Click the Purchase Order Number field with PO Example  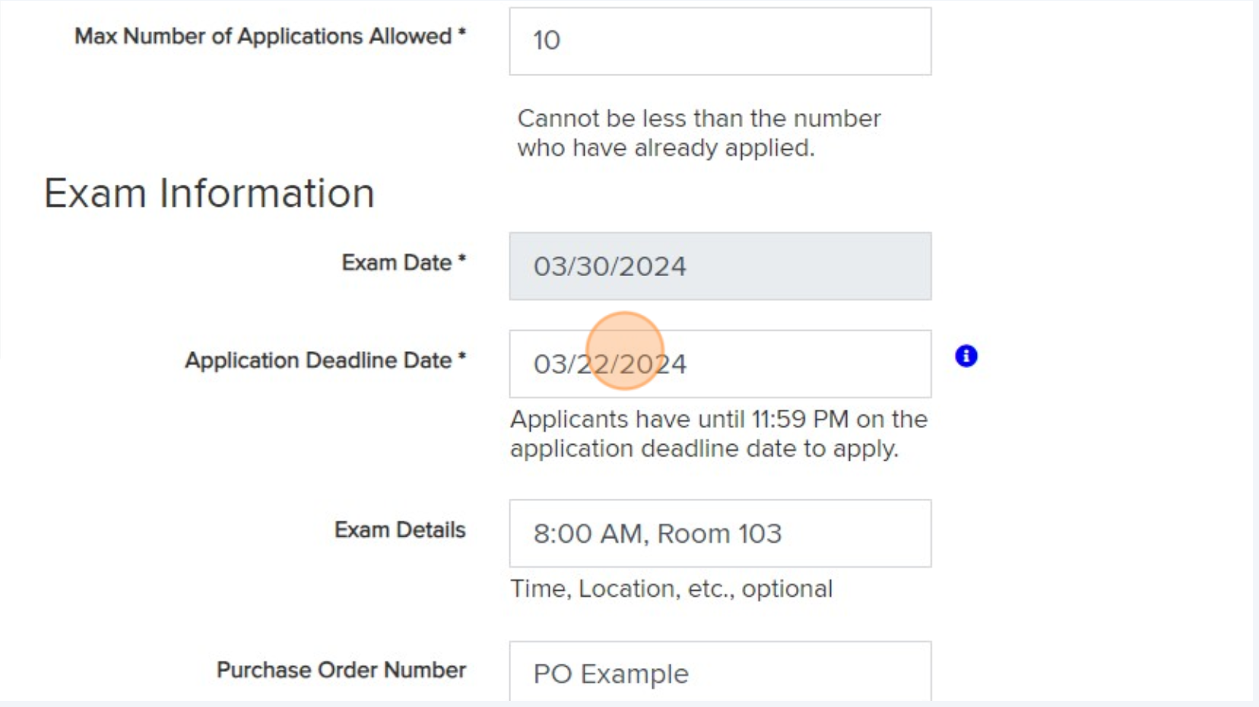pyautogui.click(x=719, y=672)
